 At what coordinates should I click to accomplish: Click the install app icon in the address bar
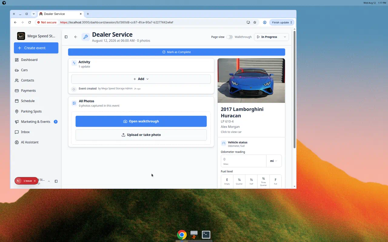[248, 22]
